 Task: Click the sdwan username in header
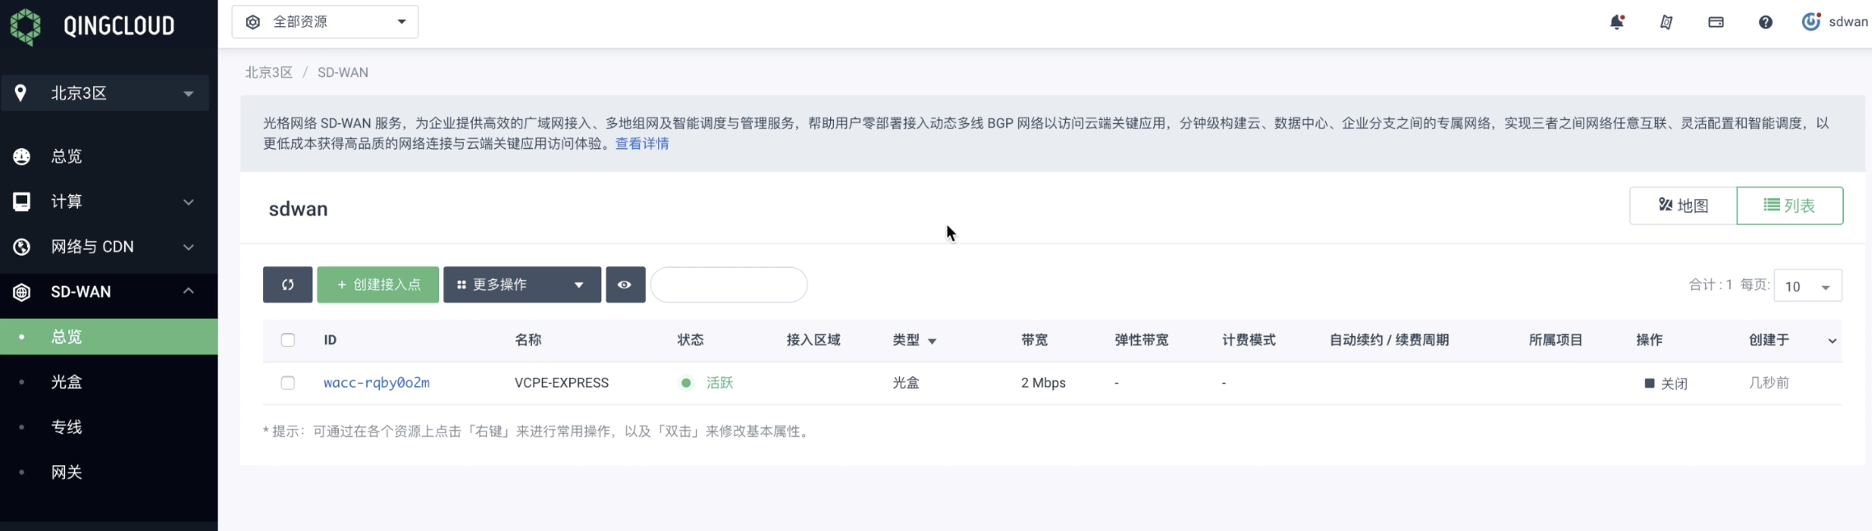click(x=1848, y=22)
